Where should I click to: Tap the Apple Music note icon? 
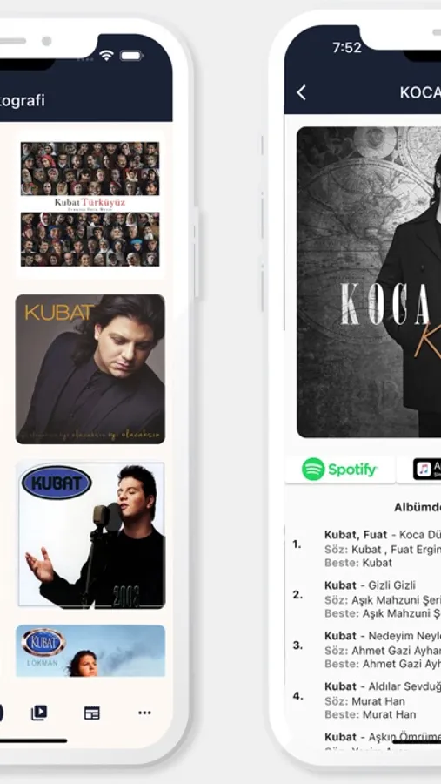(x=424, y=469)
